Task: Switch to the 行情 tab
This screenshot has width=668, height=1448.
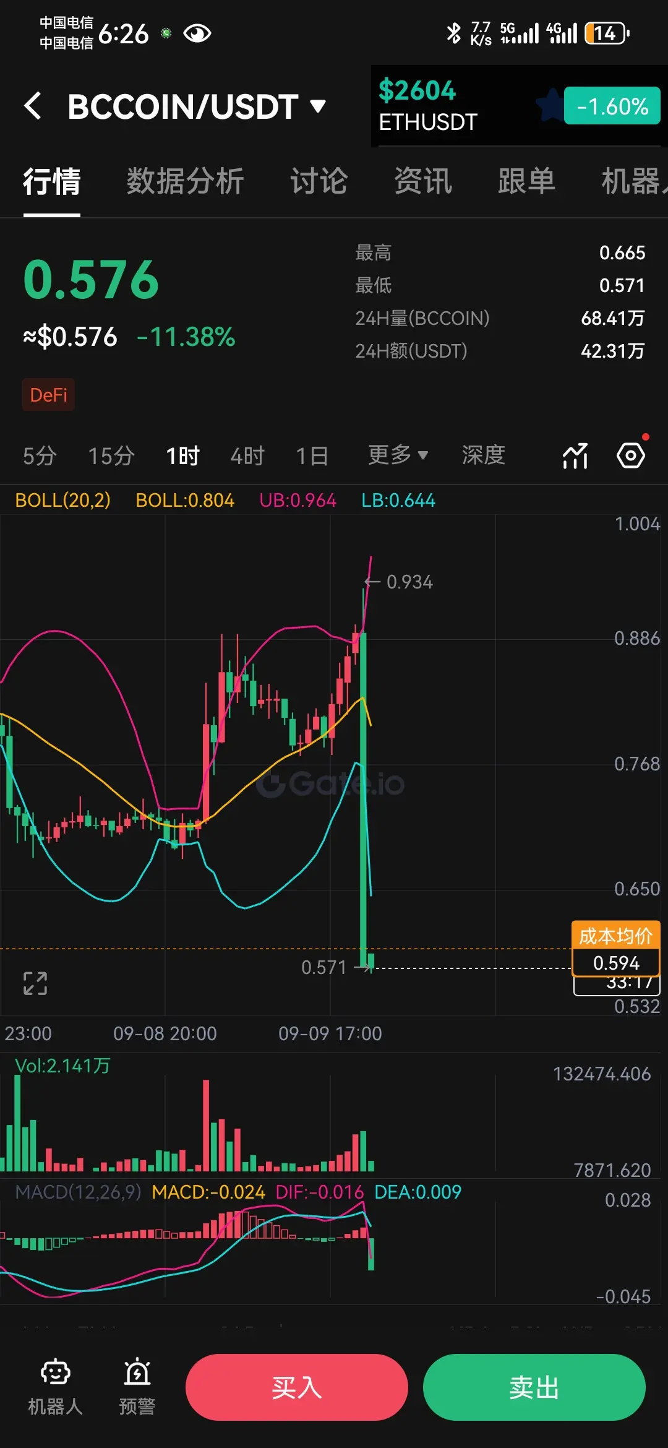Action: [x=52, y=181]
